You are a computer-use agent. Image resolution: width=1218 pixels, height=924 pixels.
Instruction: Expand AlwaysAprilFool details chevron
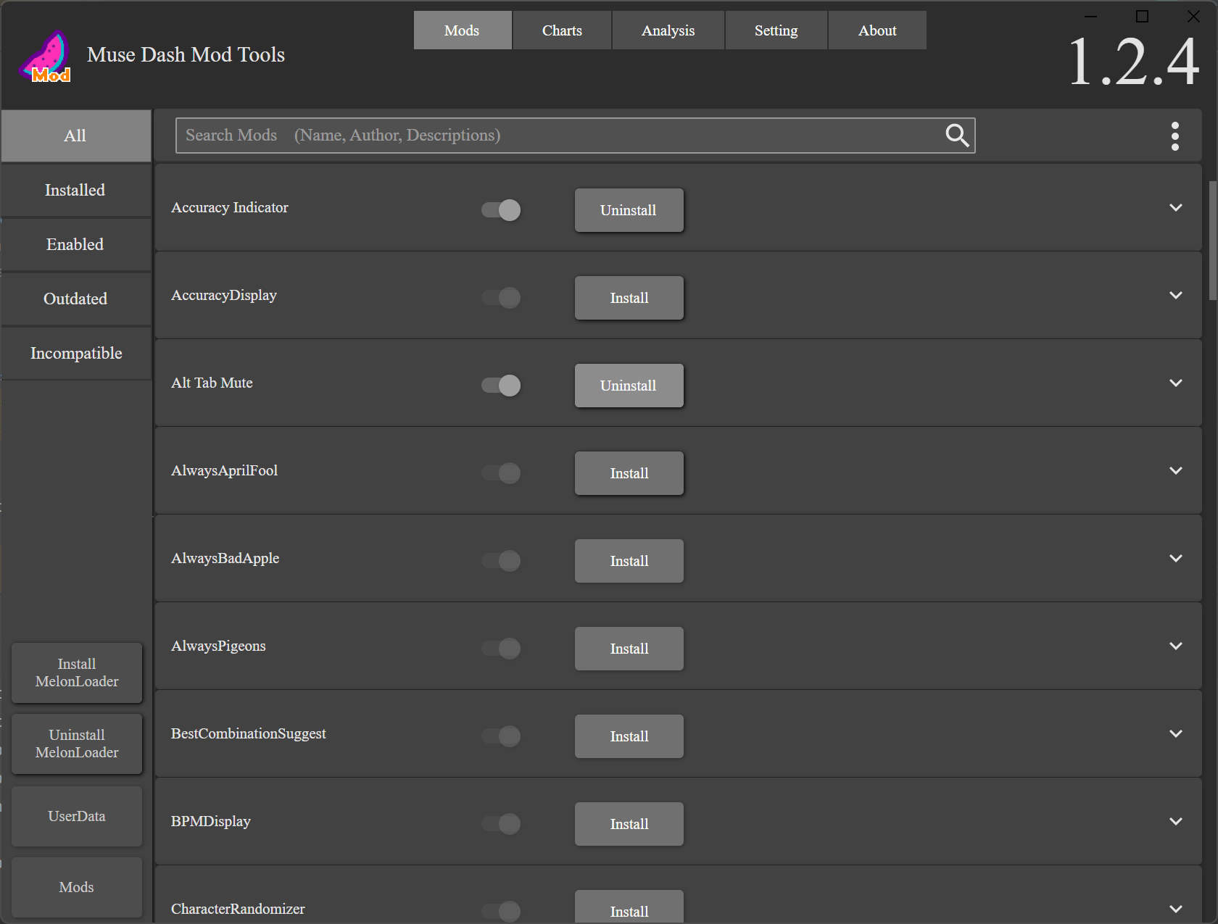[1176, 471]
